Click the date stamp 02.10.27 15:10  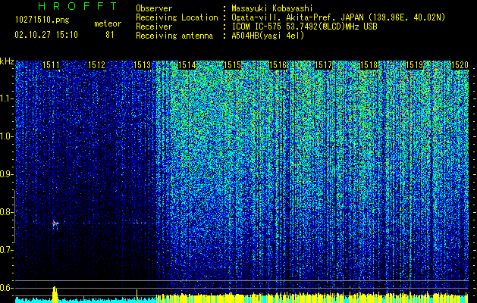[x=46, y=35]
